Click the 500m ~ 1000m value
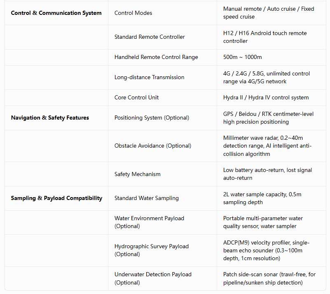The height and width of the screenshot is (294, 330). [242, 57]
